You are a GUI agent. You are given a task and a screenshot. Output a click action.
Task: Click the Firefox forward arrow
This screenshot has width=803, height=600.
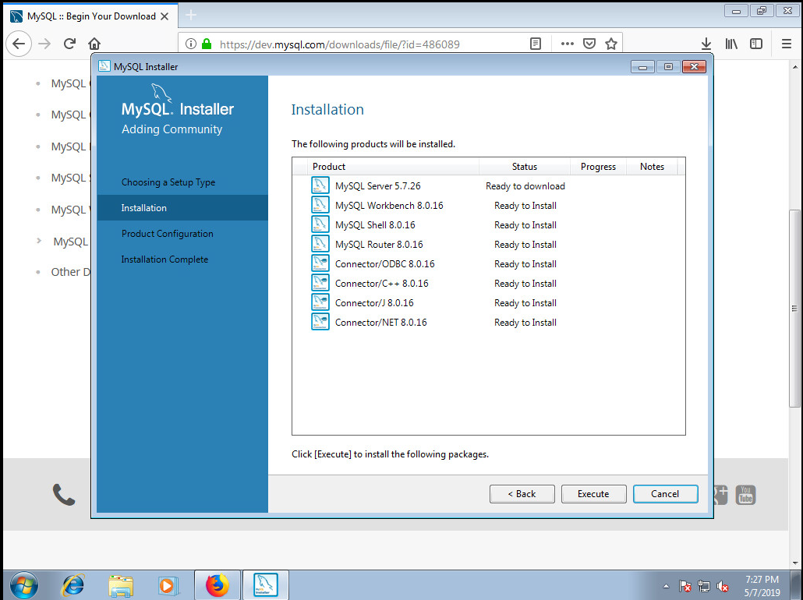pos(44,44)
